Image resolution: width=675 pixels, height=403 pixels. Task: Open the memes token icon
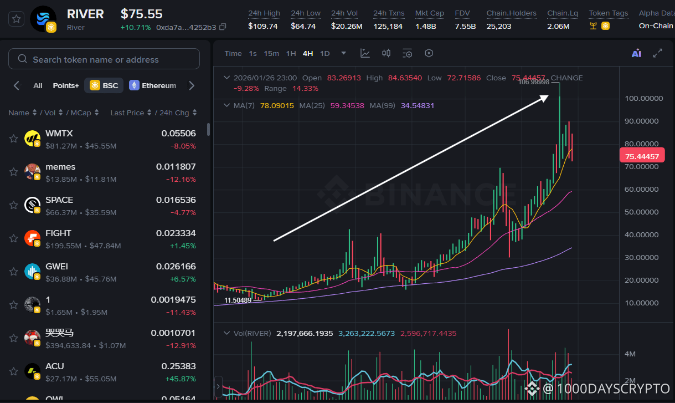click(33, 172)
